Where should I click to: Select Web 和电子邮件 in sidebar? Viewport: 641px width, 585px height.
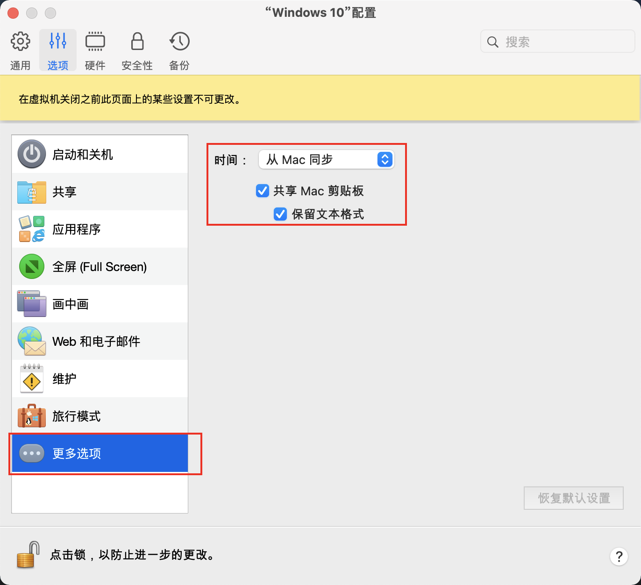click(x=100, y=341)
